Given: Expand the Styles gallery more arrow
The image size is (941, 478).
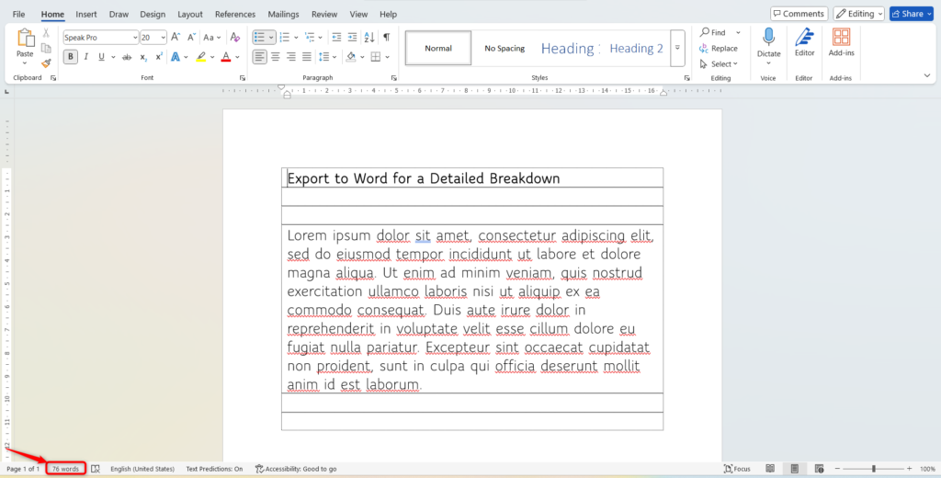Looking at the screenshot, I should click(x=677, y=48).
